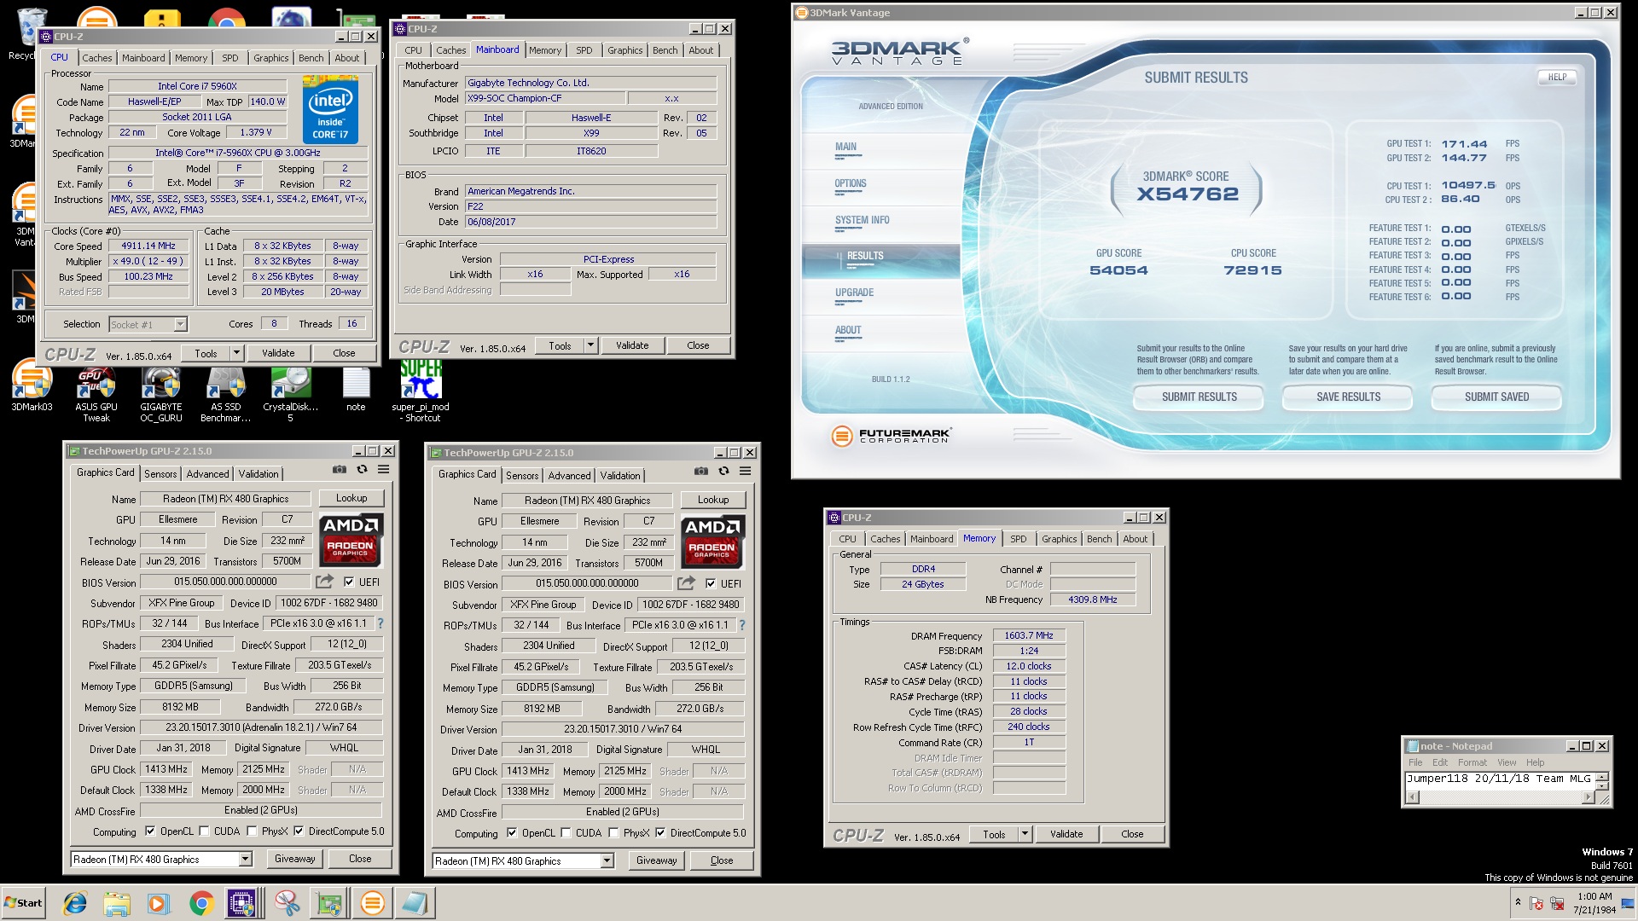The width and height of the screenshot is (1638, 921).
Task: Click the CPU-Z taskbar icon
Action: point(242,903)
